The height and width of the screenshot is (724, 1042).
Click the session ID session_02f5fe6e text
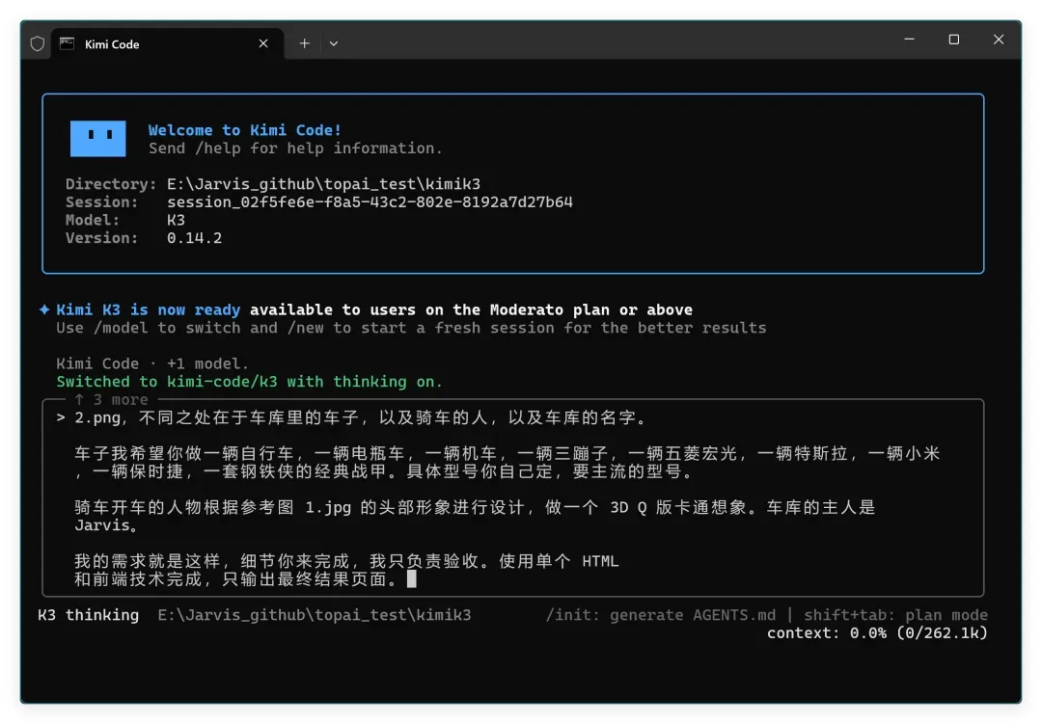pos(370,201)
